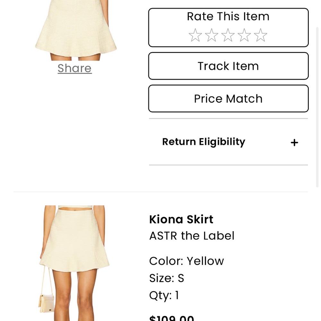The height and width of the screenshot is (321, 321).
Task: Click the plus icon beside Return Eligibility
Action: (294, 142)
